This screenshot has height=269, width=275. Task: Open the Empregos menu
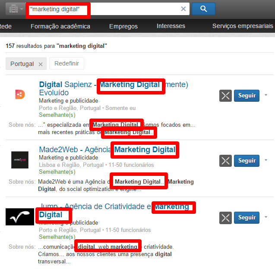tap(123, 26)
